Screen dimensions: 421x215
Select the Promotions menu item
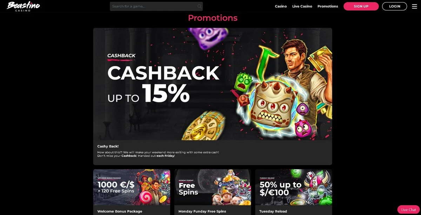pos(328,6)
